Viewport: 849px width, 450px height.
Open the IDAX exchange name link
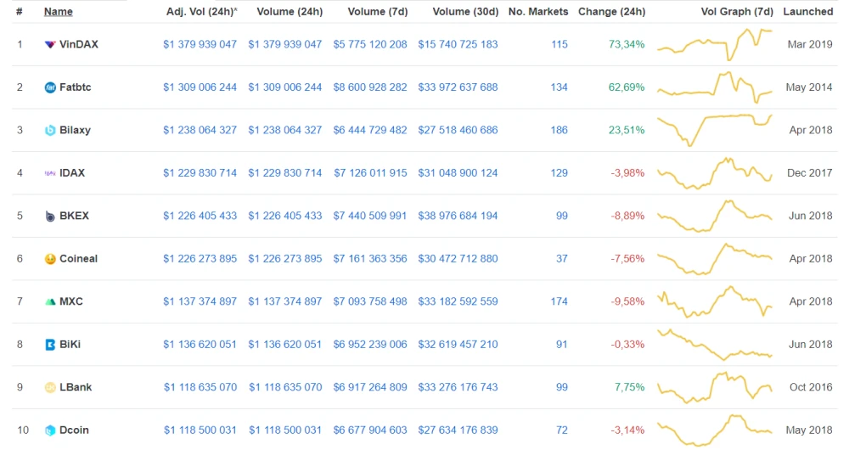[x=72, y=172]
